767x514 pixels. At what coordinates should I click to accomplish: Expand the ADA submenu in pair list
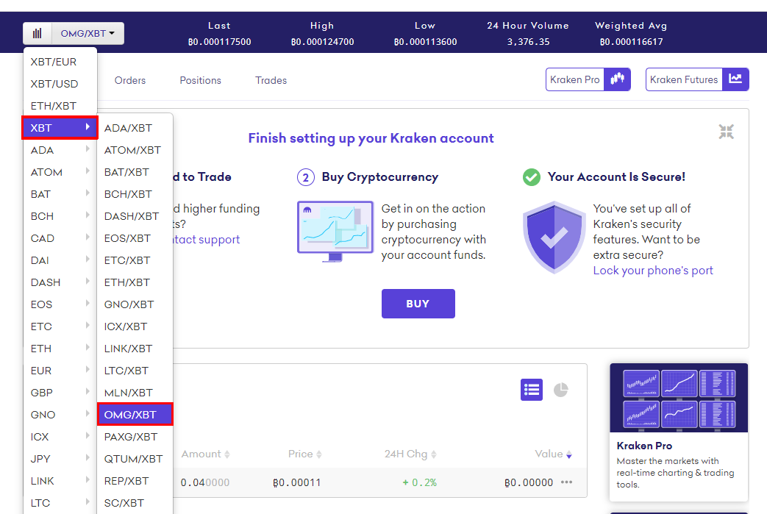[60, 150]
